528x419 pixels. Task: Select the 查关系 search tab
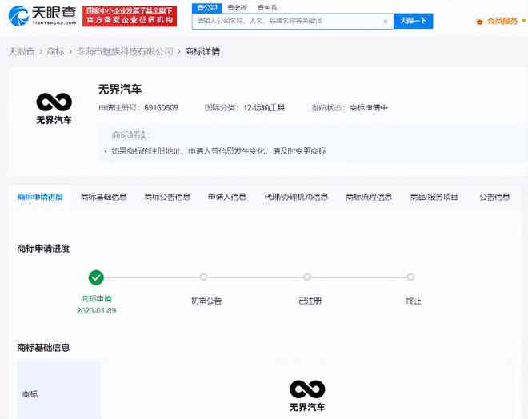tap(267, 8)
